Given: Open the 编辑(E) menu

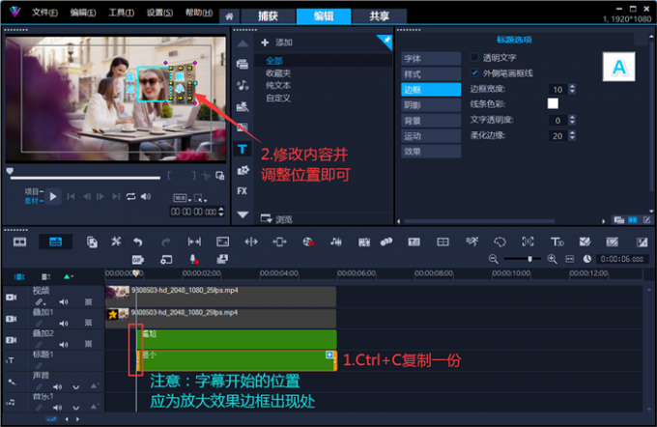Looking at the screenshot, I should [82, 13].
